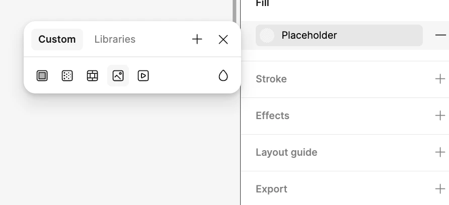Image resolution: width=449 pixels, height=205 pixels.
Task: Expand the Layout guide section heading
Action: click(286, 152)
